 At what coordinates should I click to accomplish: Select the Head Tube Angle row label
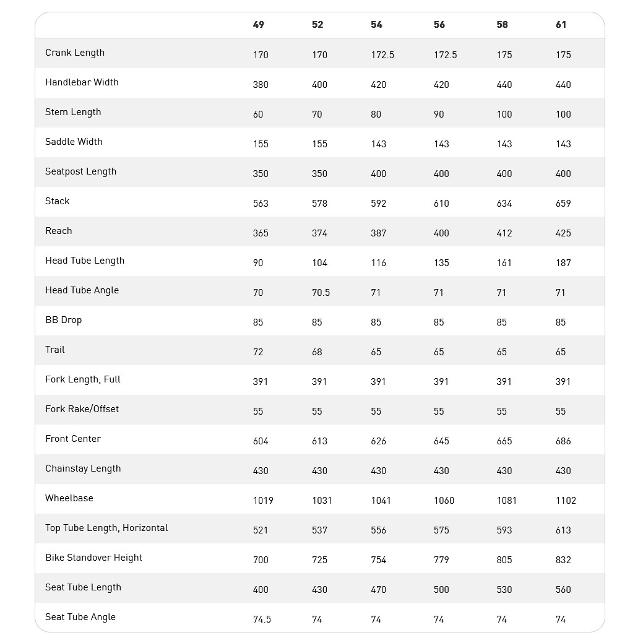(82, 290)
